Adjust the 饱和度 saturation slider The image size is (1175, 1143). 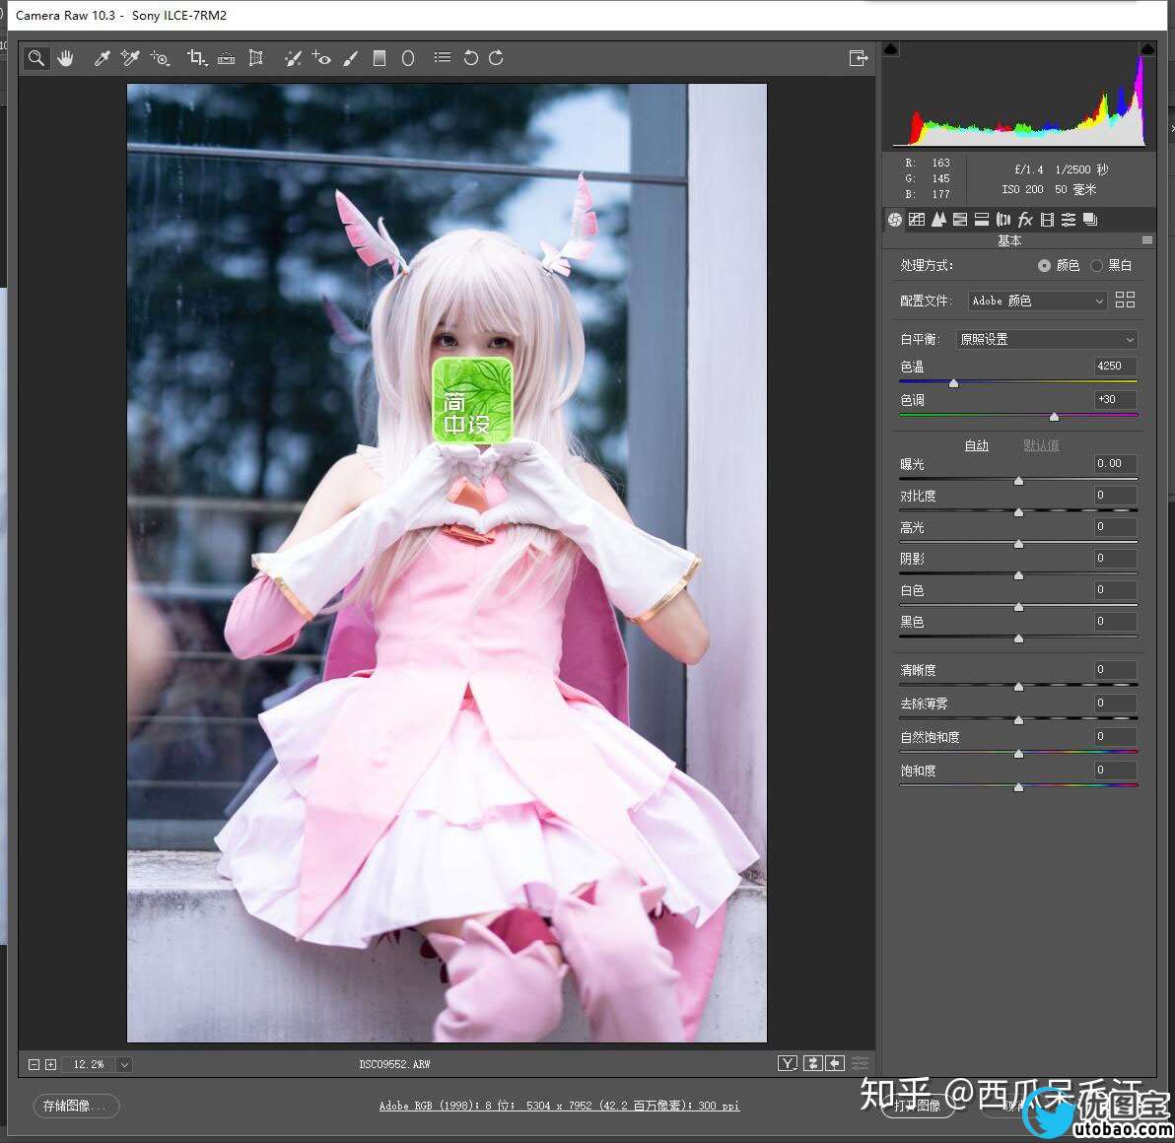point(1018,786)
